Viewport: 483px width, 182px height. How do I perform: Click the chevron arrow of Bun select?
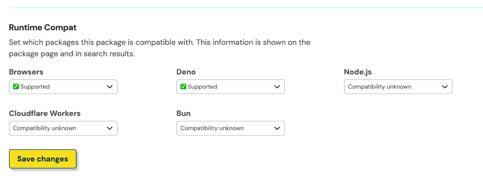click(x=277, y=128)
